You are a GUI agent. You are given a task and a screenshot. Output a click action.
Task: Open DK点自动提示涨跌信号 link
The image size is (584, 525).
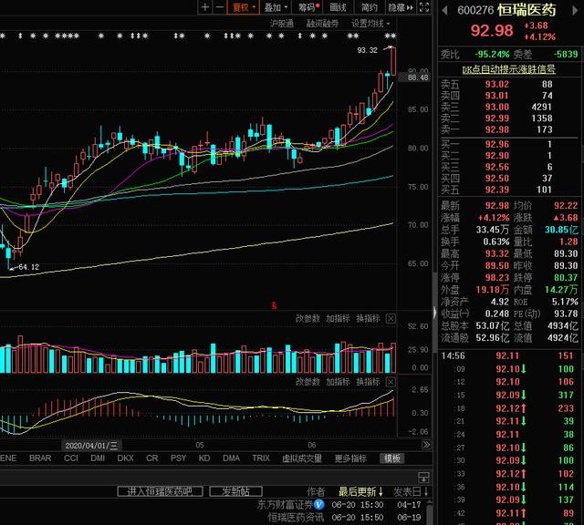click(509, 69)
